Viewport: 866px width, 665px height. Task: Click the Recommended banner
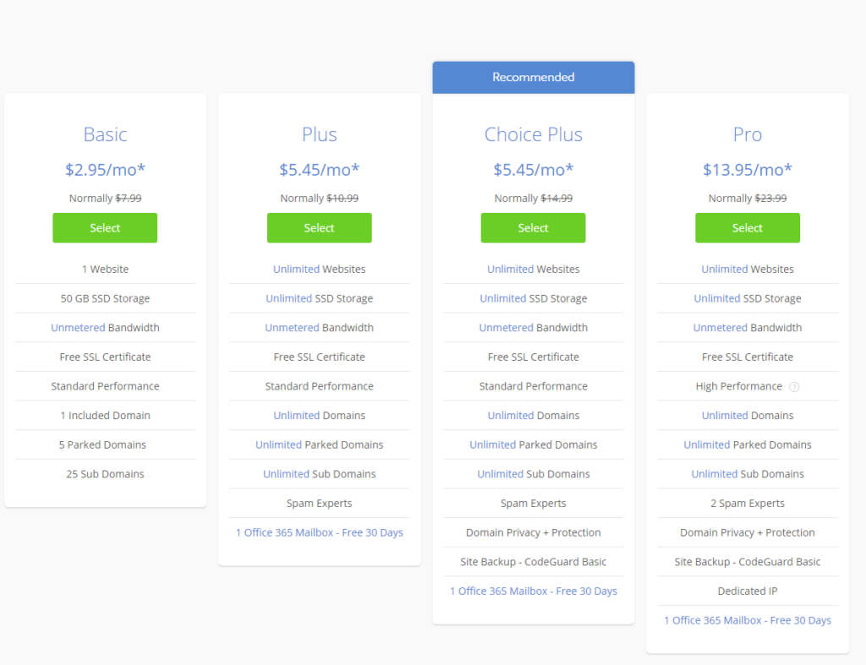coord(534,77)
